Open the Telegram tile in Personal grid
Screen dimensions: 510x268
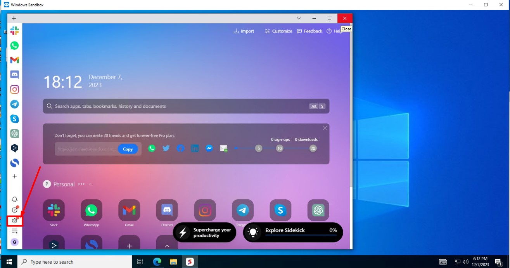(243, 210)
